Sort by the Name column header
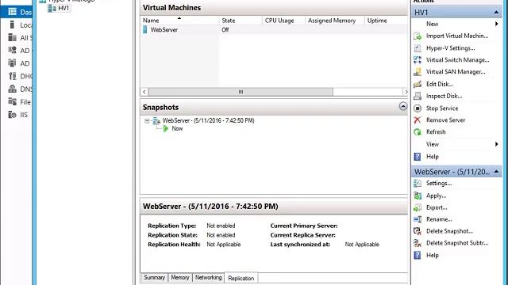Screen dimensions: 508x285 pos(180,21)
